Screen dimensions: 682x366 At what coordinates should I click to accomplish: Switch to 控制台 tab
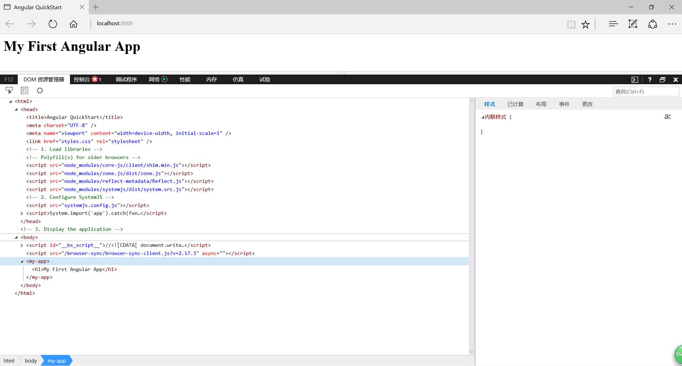82,80
